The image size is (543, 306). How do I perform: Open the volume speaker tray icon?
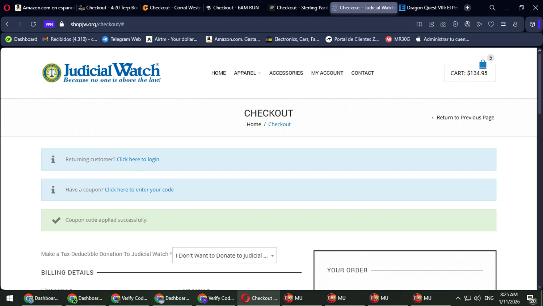pyautogui.click(x=477, y=298)
